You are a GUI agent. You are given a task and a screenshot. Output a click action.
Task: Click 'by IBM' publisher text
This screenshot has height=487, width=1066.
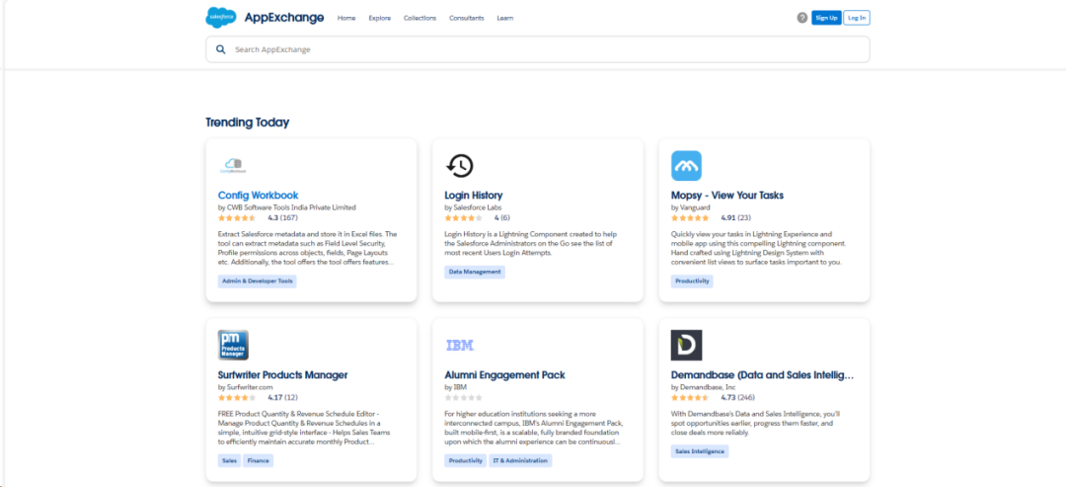coord(455,386)
